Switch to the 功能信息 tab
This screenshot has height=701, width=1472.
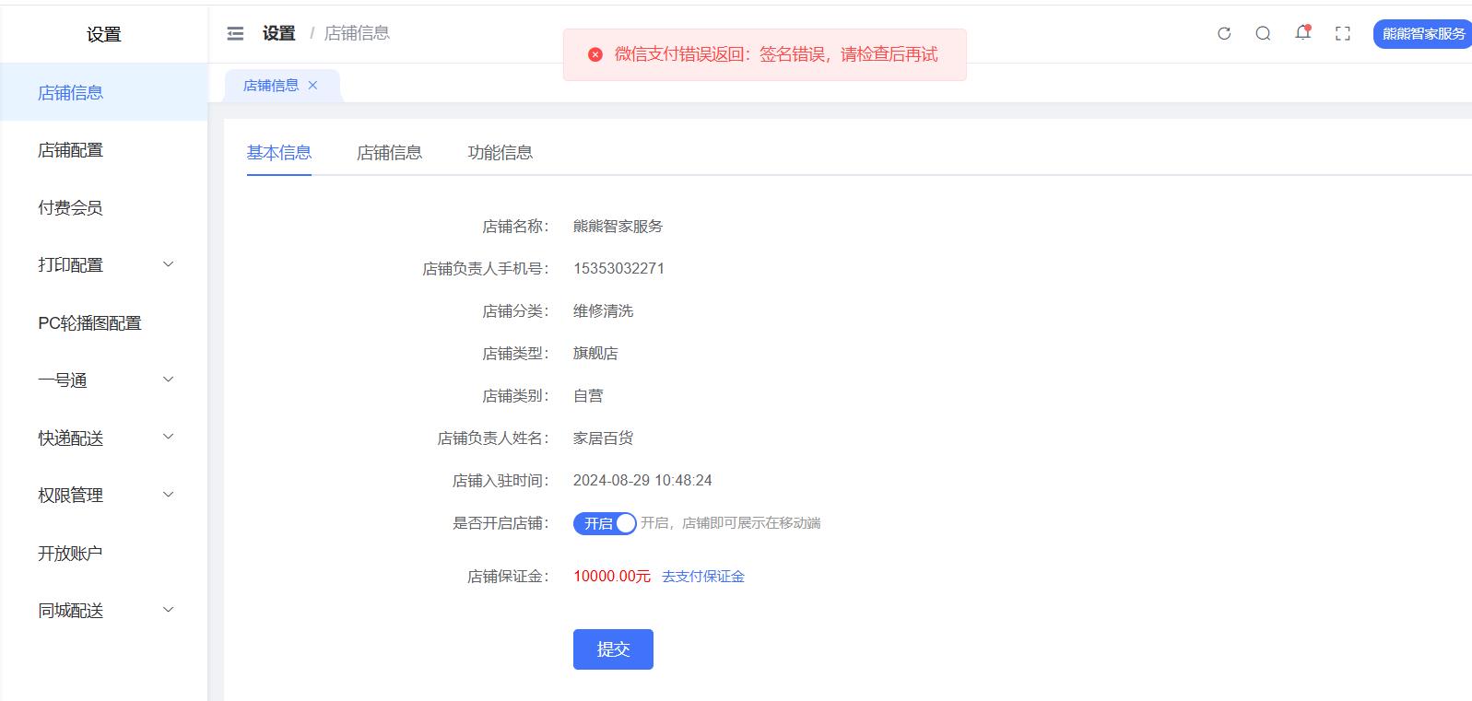pos(500,153)
